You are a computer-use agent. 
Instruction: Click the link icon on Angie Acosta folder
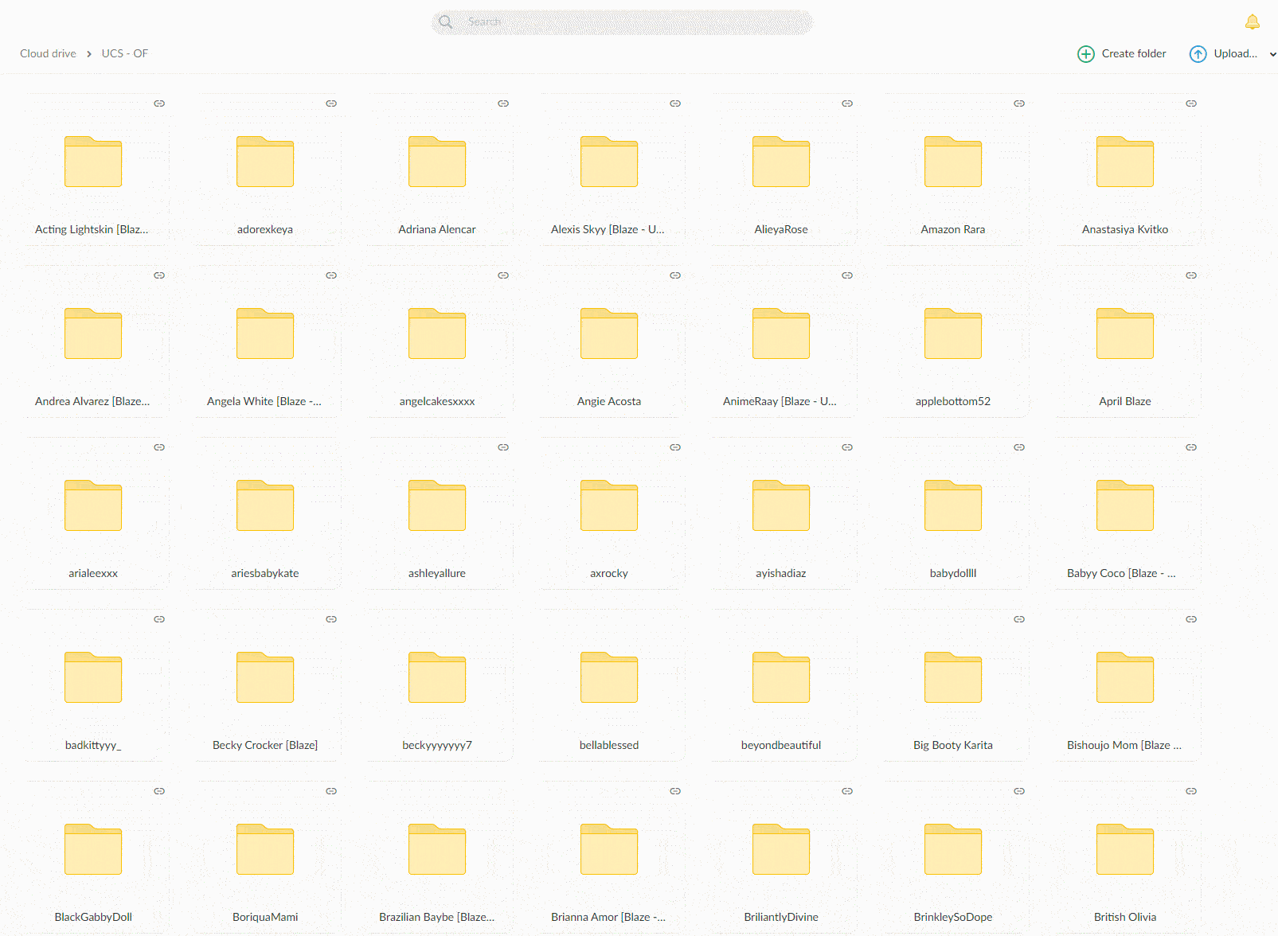click(x=675, y=275)
